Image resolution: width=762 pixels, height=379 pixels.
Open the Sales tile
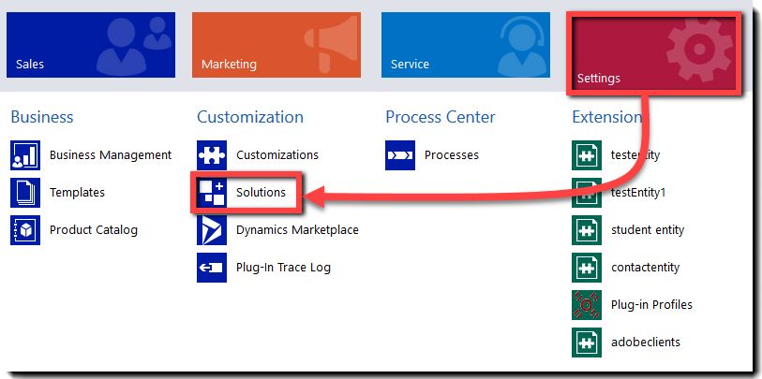pyautogui.click(x=91, y=45)
